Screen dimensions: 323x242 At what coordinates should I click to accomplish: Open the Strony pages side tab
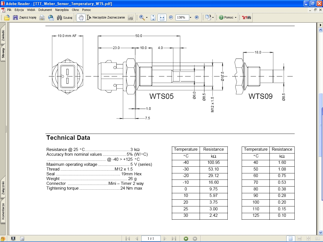[x=3, y=53]
